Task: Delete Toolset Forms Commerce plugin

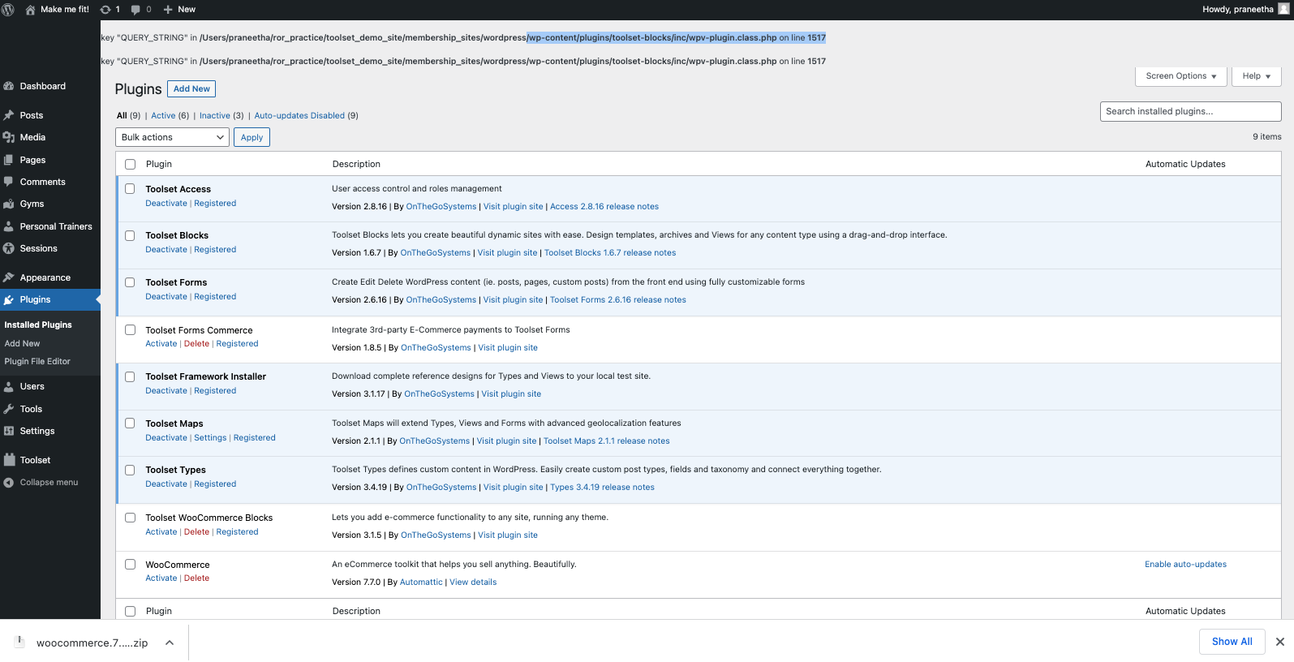Action: coord(196,344)
